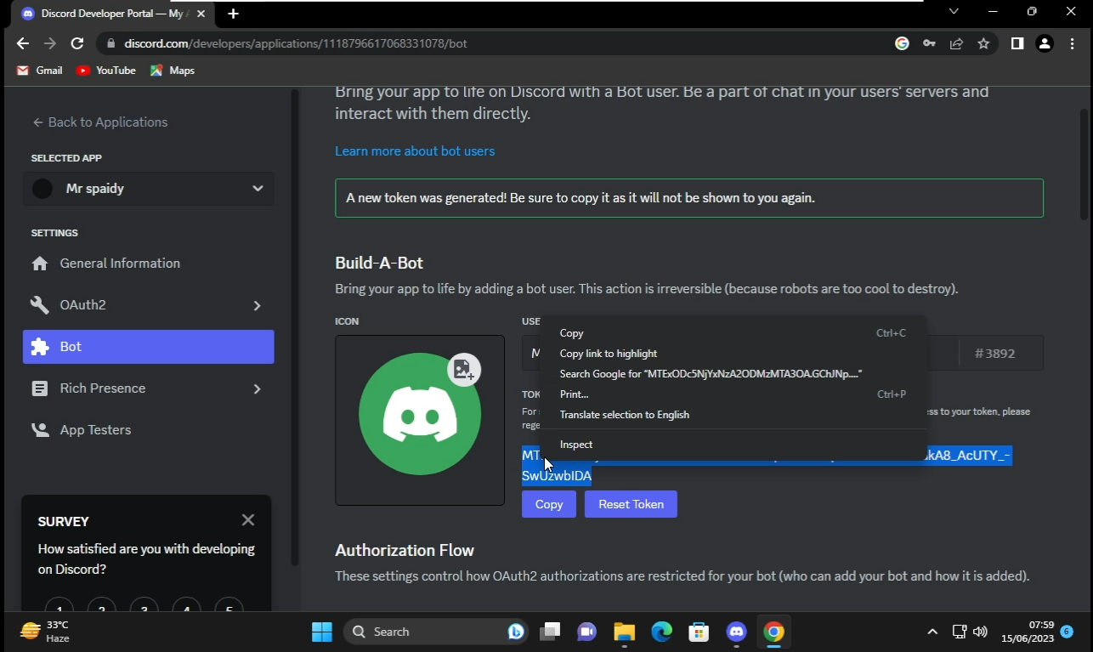
Task: Click the main page scrollbar
Action: pyautogui.click(x=1084, y=164)
